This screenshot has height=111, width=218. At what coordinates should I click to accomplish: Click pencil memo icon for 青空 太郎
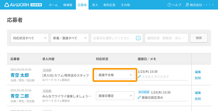[139, 76]
